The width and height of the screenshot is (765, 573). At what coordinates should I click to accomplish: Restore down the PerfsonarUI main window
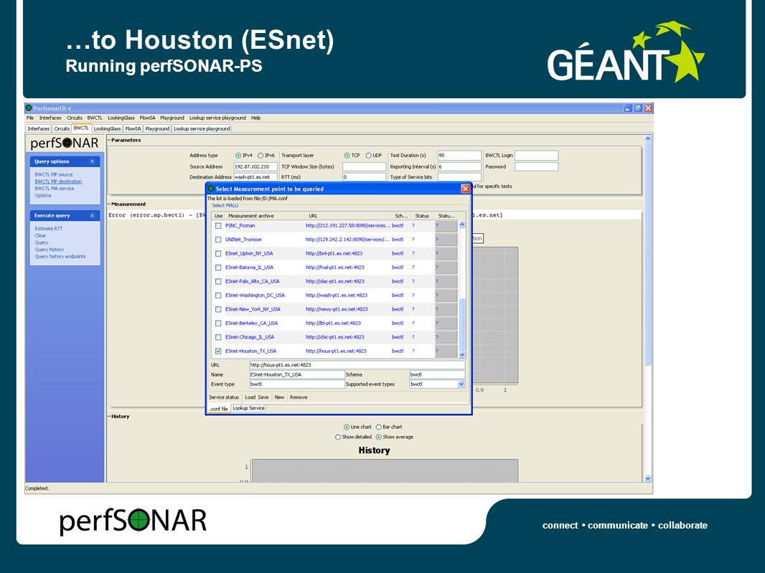coord(638,108)
